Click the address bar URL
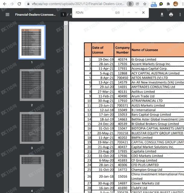The height and width of the screenshot is (193, 184). [x=78, y=4]
